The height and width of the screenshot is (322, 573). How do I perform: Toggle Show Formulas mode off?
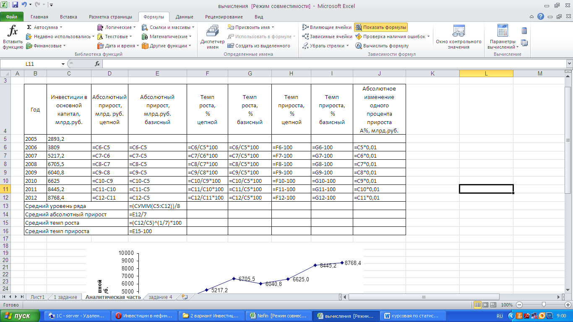click(381, 27)
